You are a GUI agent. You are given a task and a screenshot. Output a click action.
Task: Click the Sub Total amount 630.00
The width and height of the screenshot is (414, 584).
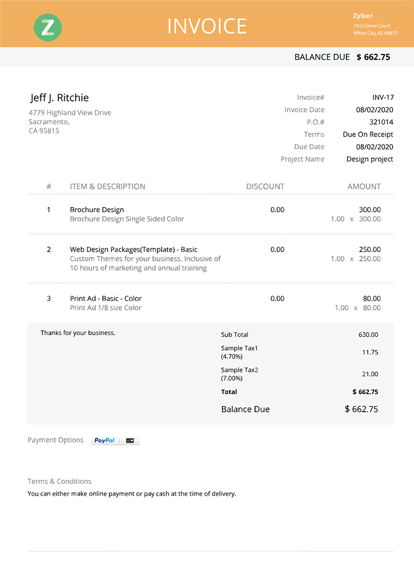(x=368, y=335)
